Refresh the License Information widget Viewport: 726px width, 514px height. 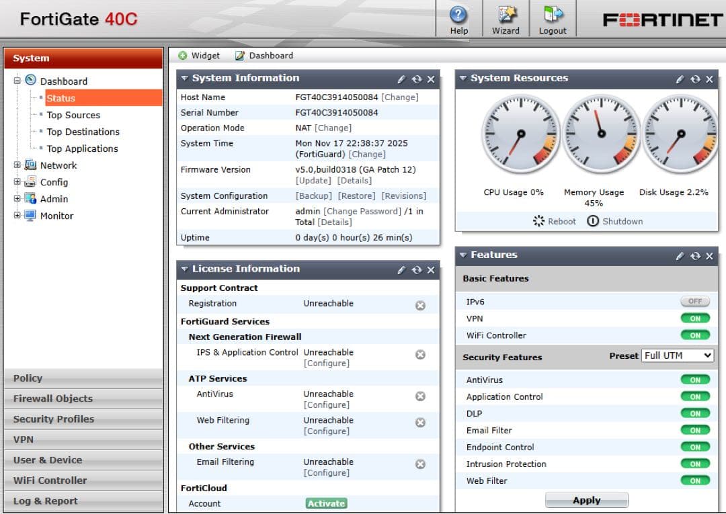pyautogui.click(x=417, y=270)
